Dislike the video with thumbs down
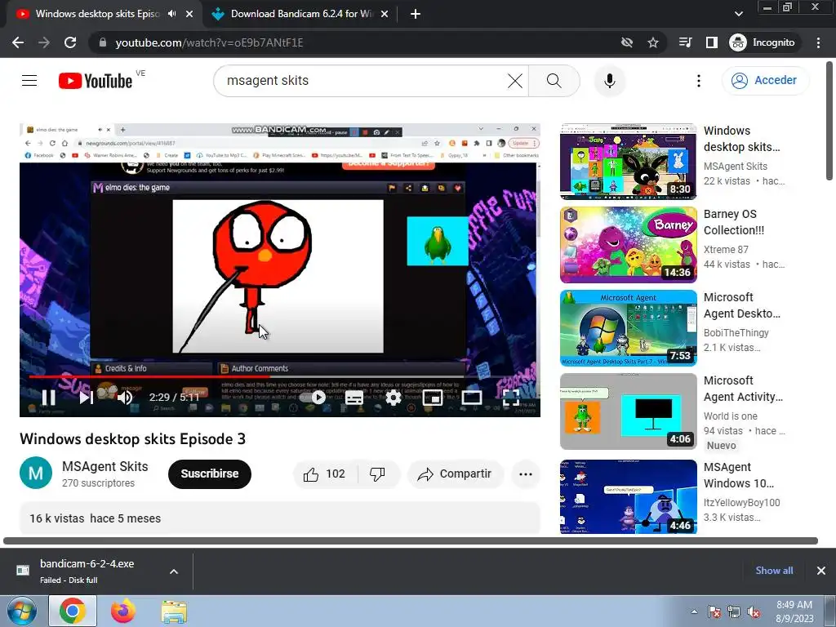This screenshot has height=627, width=836. click(x=377, y=474)
